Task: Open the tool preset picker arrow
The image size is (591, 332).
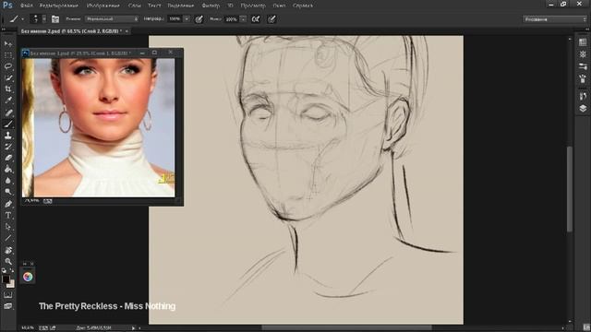Action: (x=22, y=19)
